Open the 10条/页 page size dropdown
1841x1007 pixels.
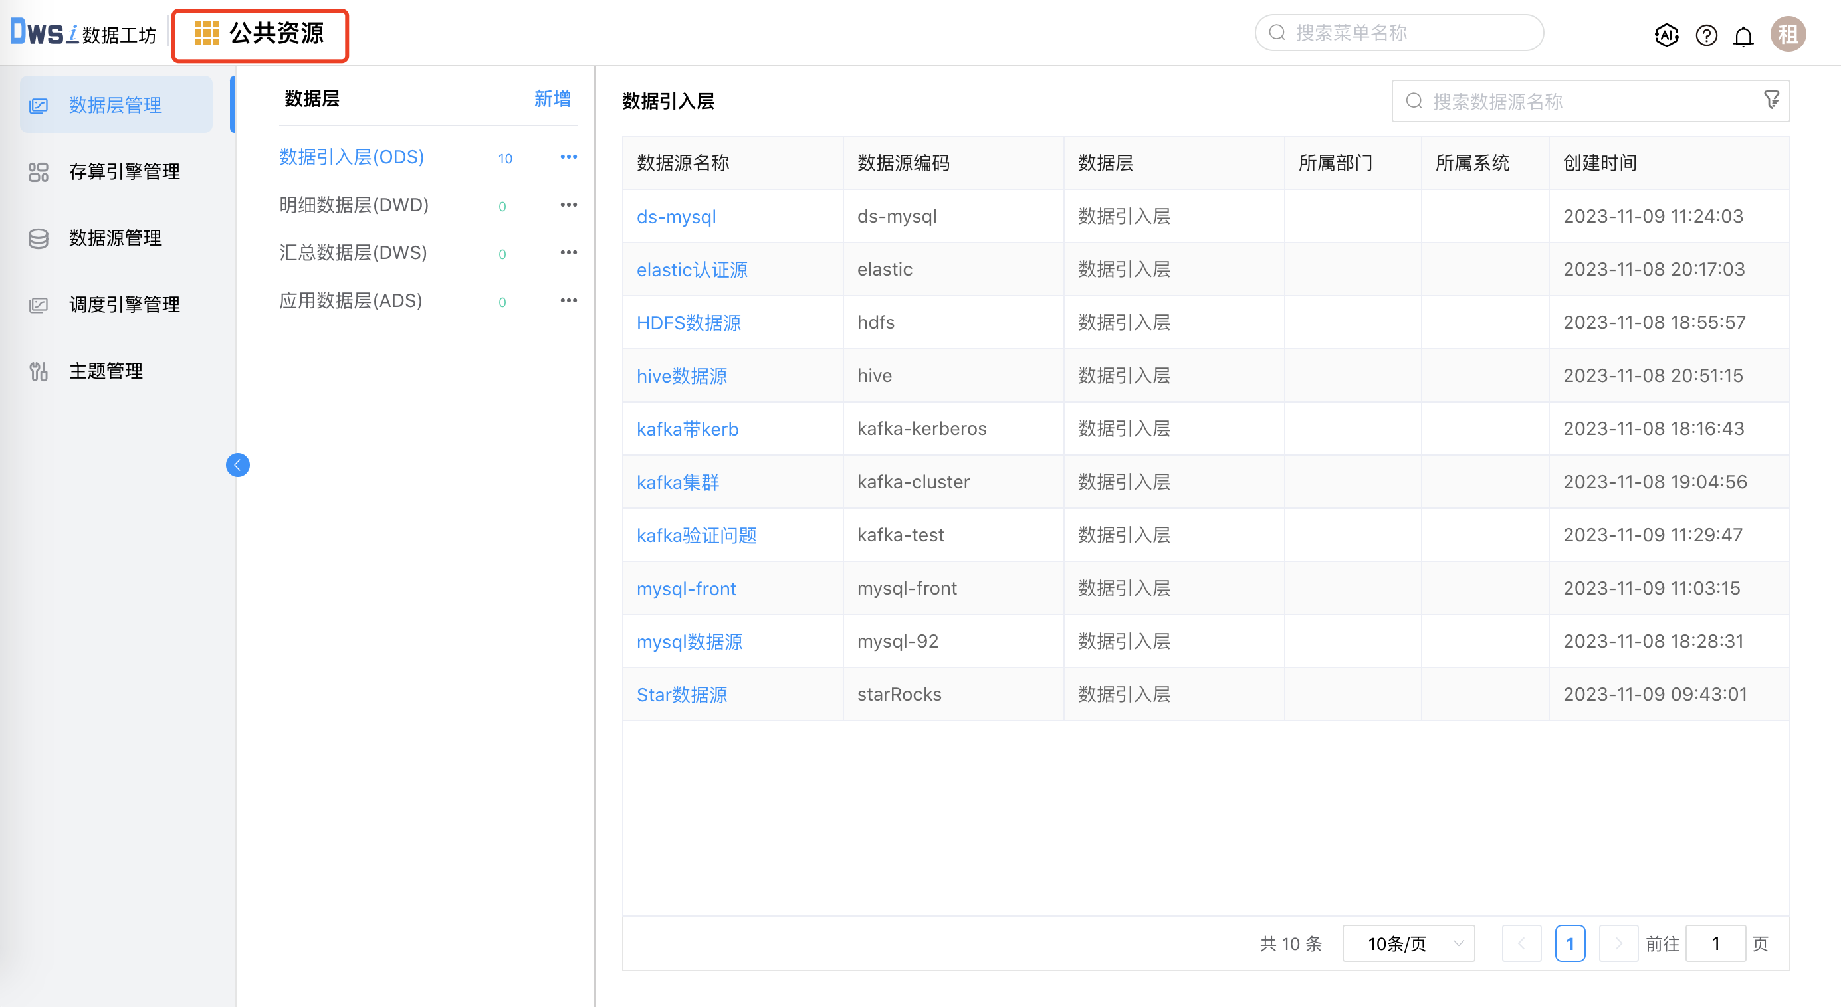(x=1407, y=943)
